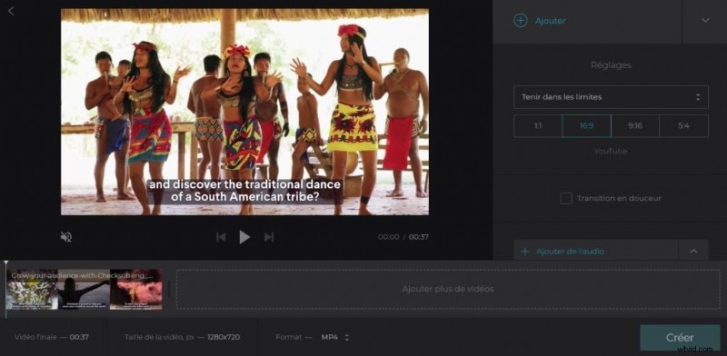The image size is (727, 356).
Task: Click the plus icon next to Ajouter
Action: pyautogui.click(x=520, y=21)
